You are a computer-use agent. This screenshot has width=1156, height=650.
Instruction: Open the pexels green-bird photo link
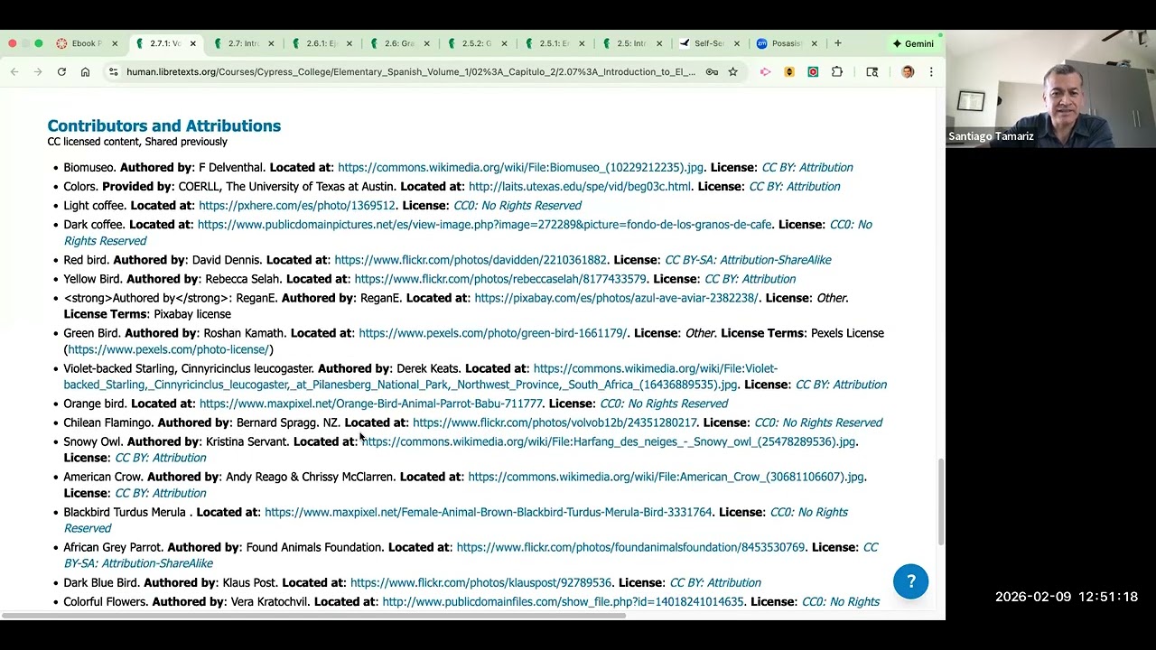[492, 333]
